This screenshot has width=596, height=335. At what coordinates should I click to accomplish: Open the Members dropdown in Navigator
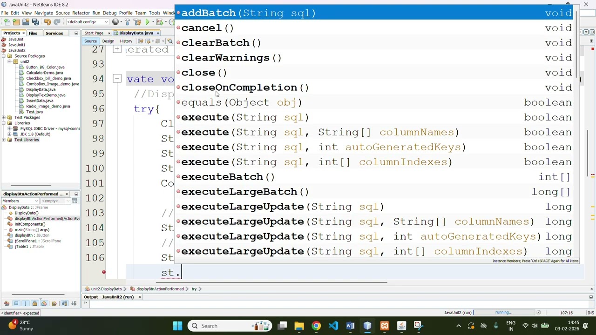pyautogui.click(x=20, y=201)
